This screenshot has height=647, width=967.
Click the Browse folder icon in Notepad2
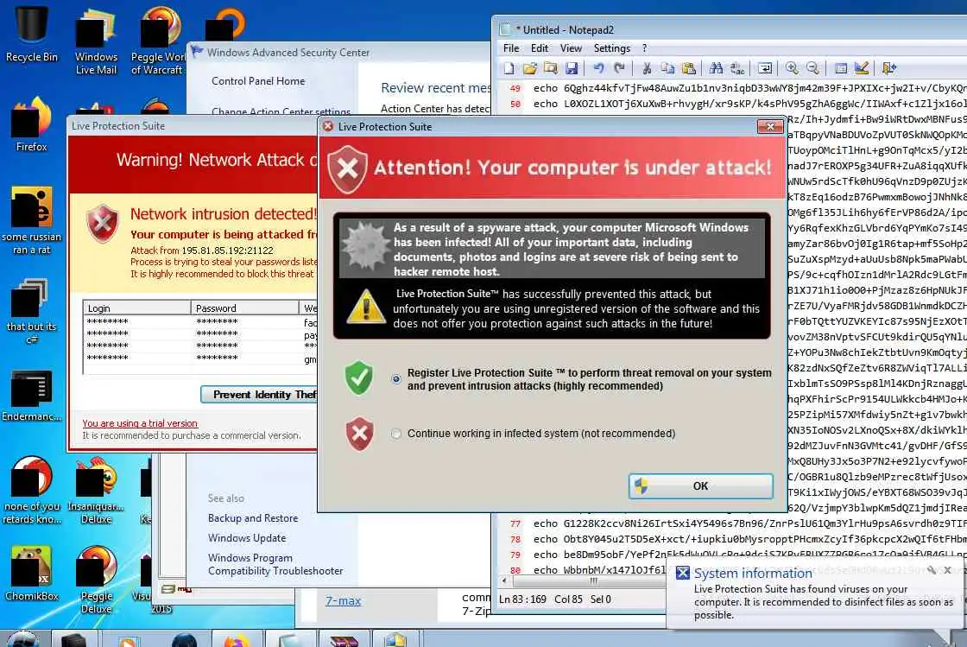coord(551,68)
